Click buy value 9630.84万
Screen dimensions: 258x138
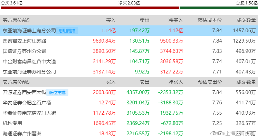tap(104, 41)
